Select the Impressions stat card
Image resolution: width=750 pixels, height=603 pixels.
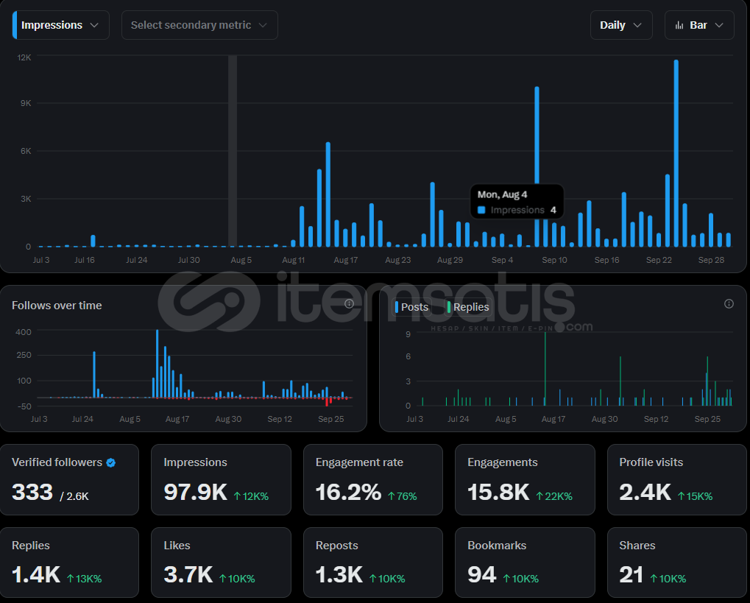pyautogui.click(x=221, y=479)
